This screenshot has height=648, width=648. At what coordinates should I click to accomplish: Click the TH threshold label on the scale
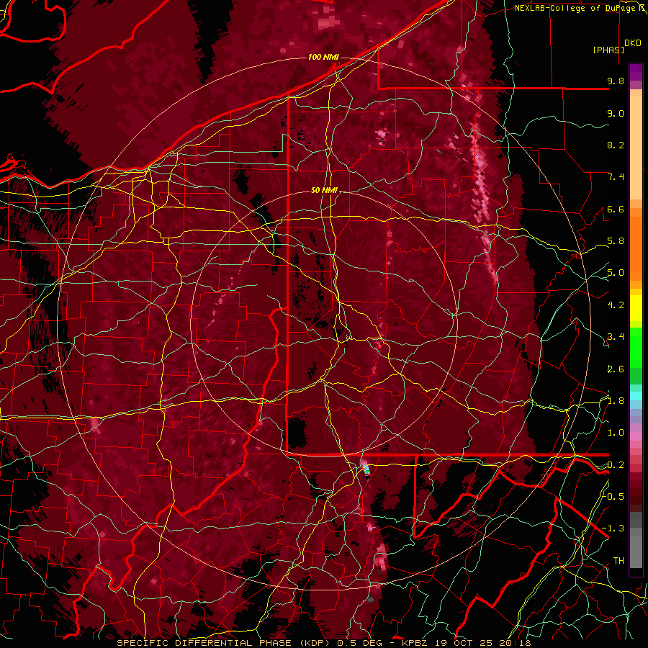[x=618, y=561]
